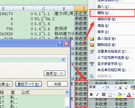This screenshot has height=108, width=135.
Task: Click the Bold icon in mini toolbar
Action: pyautogui.click(x=91, y=95)
